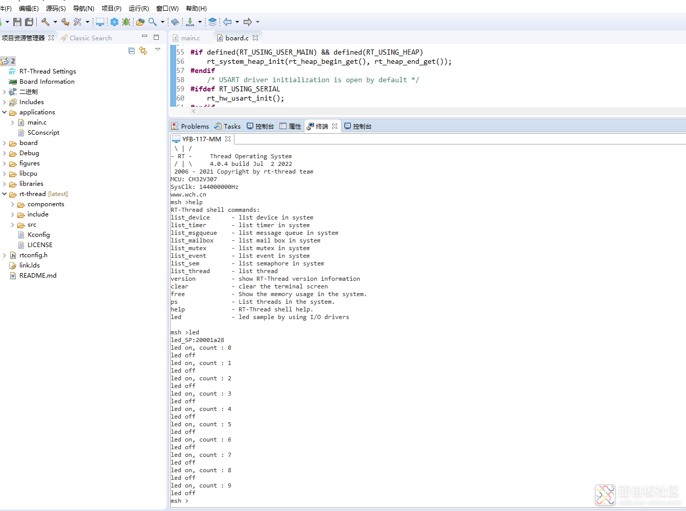Select the LICENSE file
This screenshot has width=686, height=511.
pos(40,245)
